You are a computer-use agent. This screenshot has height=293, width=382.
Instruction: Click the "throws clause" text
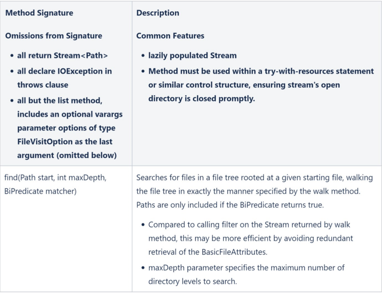[x=43, y=85]
